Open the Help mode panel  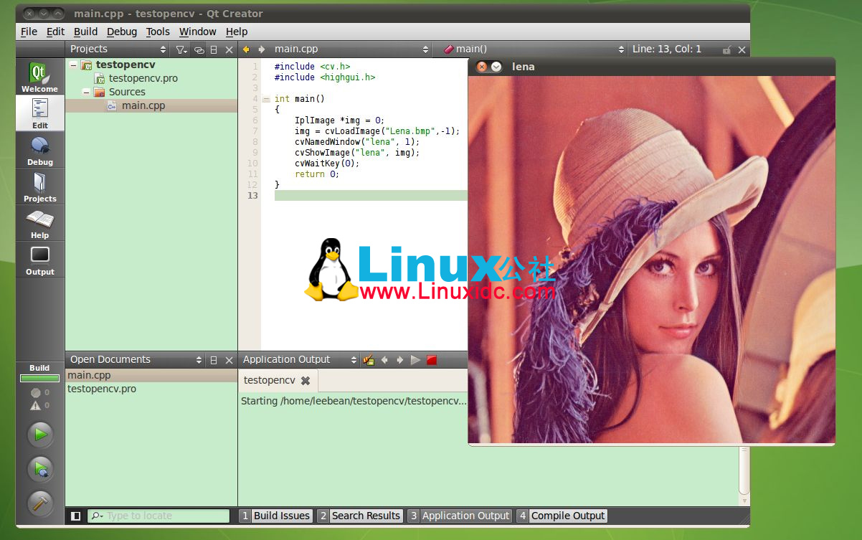[39, 223]
